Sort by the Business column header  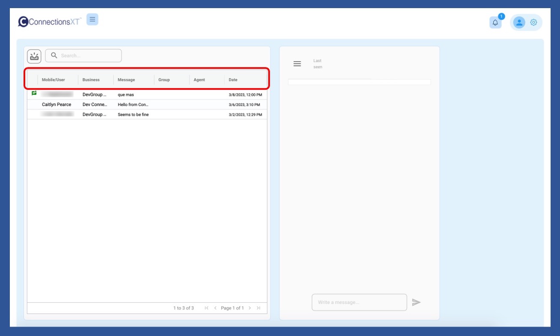(x=91, y=80)
